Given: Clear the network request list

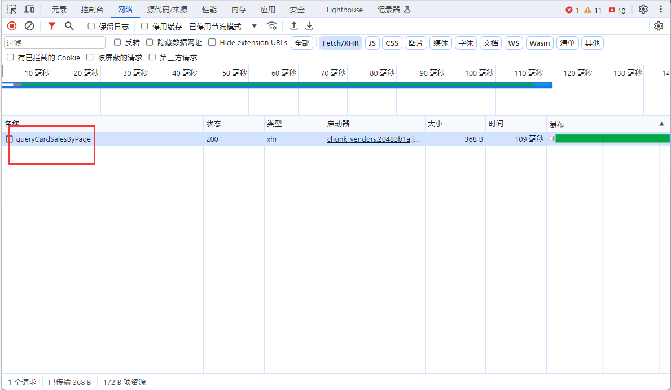Looking at the screenshot, I should point(29,26).
